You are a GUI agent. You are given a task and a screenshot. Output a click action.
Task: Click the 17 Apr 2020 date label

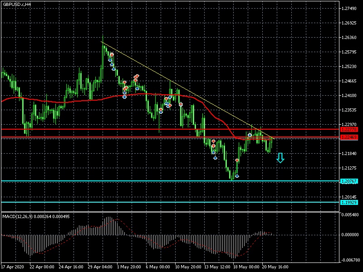(x=13, y=267)
